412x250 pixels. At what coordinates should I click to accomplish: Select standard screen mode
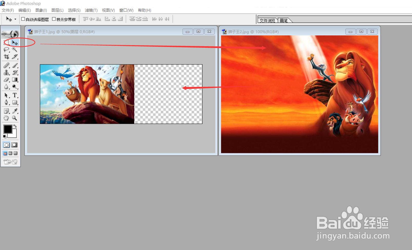[5, 153]
